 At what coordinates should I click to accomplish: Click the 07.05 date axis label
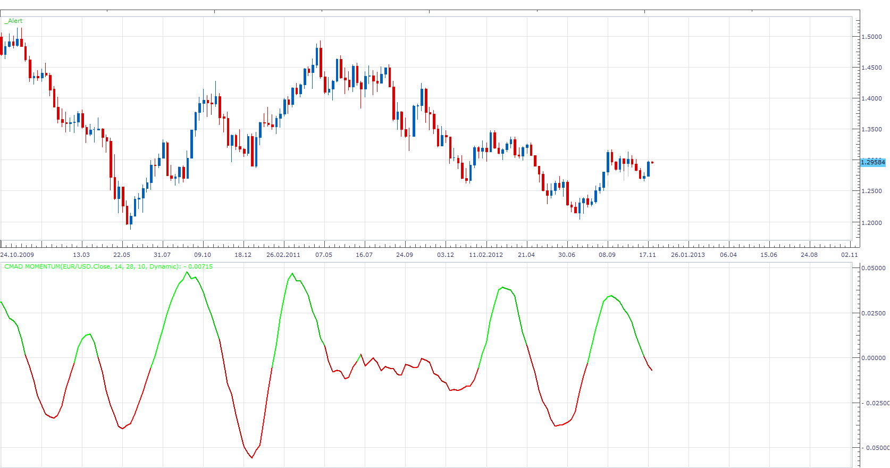pyautogui.click(x=324, y=255)
